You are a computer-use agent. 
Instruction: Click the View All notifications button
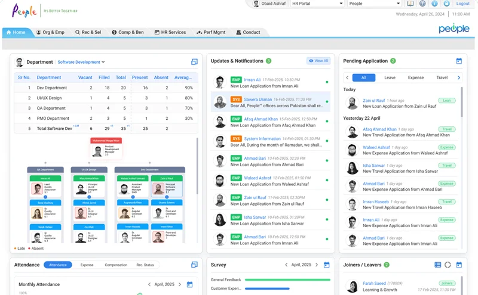(x=318, y=61)
